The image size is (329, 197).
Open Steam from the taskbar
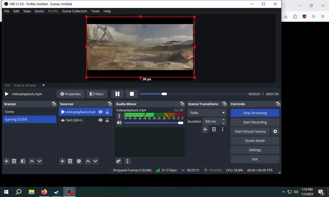tap(57, 192)
